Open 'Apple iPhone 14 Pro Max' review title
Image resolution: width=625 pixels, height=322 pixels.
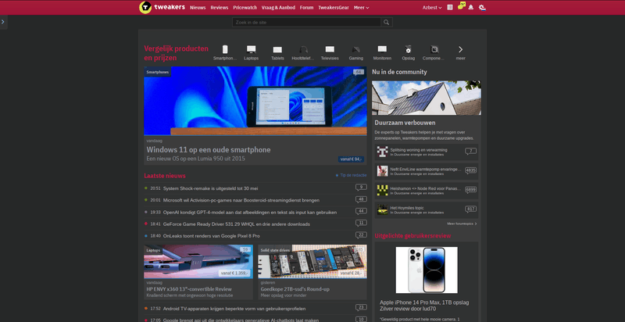424,306
